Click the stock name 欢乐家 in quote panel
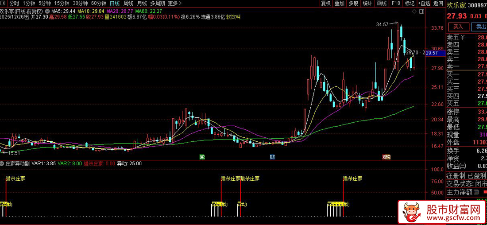This screenshot has height=225, width=487. coord(456,5)
